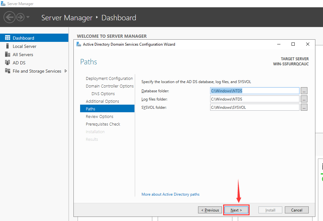Expand File and Storage Services arrow
323x221 pixels.
point(66,71)
